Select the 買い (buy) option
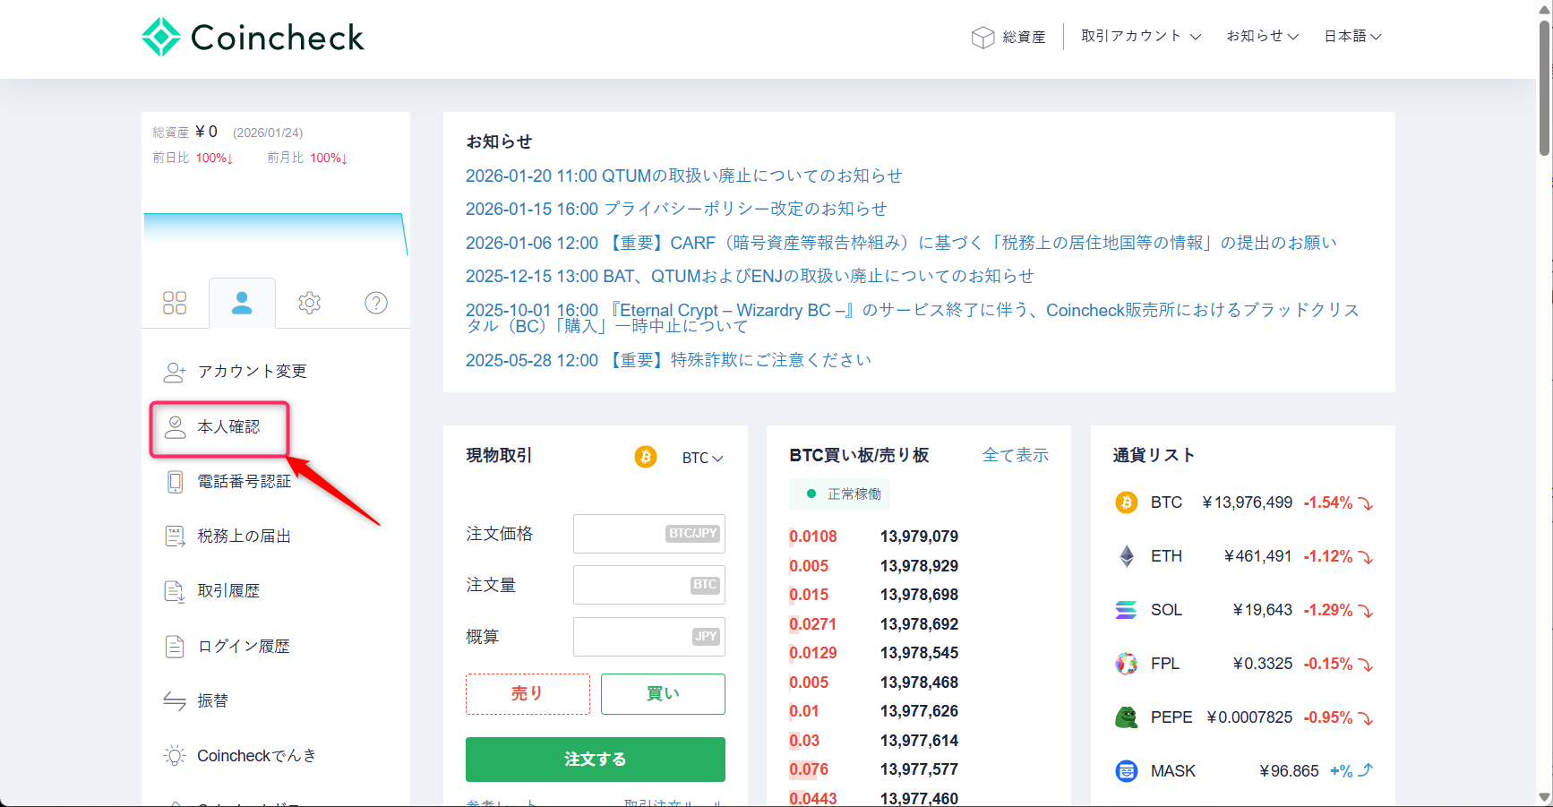 (x=662, y=693)
